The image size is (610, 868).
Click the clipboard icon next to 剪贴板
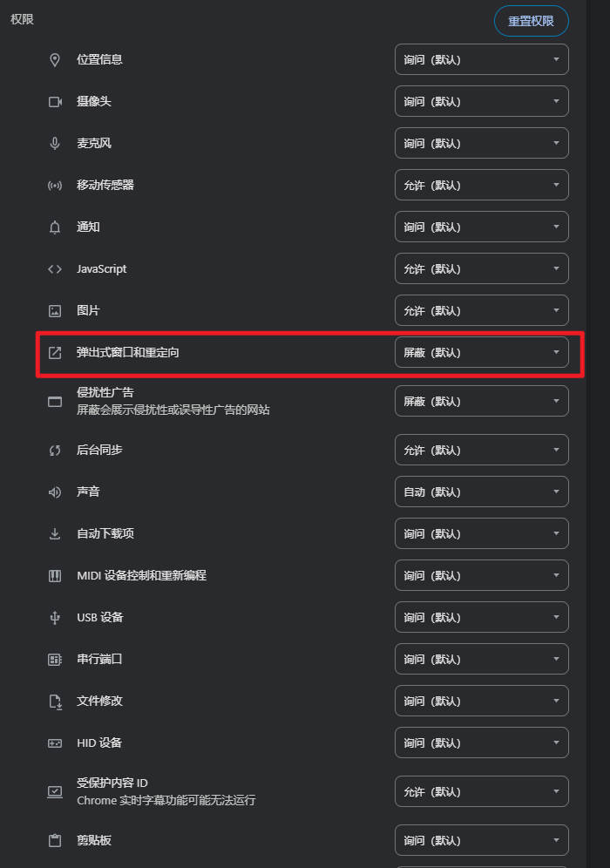click(54, 840)
